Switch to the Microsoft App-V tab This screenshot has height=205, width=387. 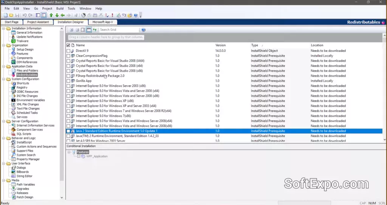pyautogui.click(x=103, y=22)
